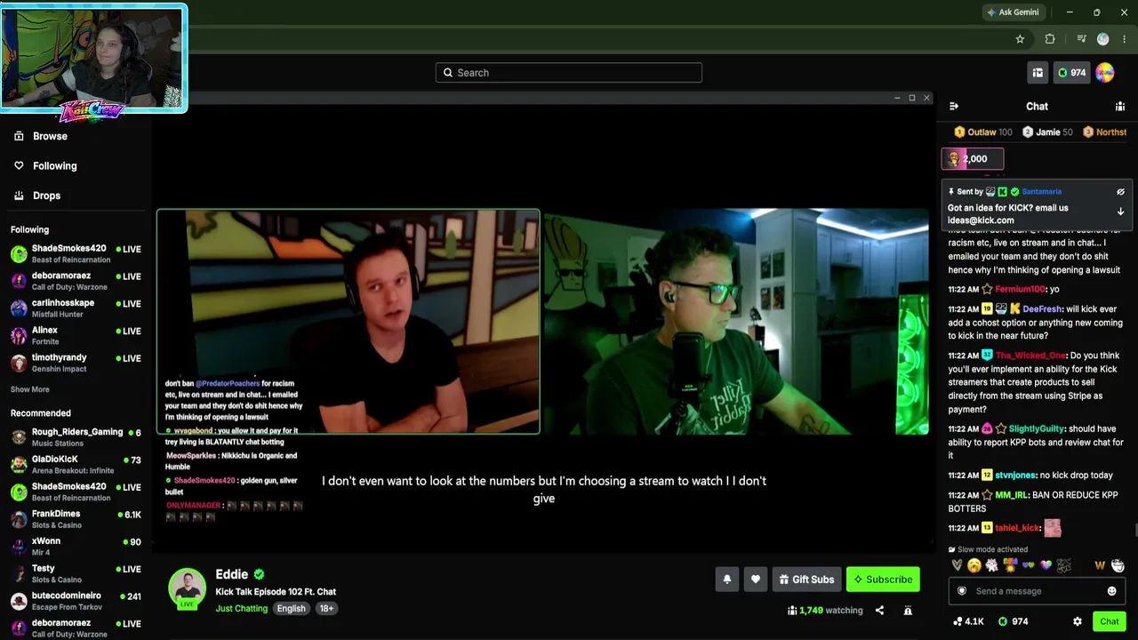Open the Alinex Fortnite channel
This screenshot has width=1138, height=640.
pyautogui.click(x=76, y=336)
